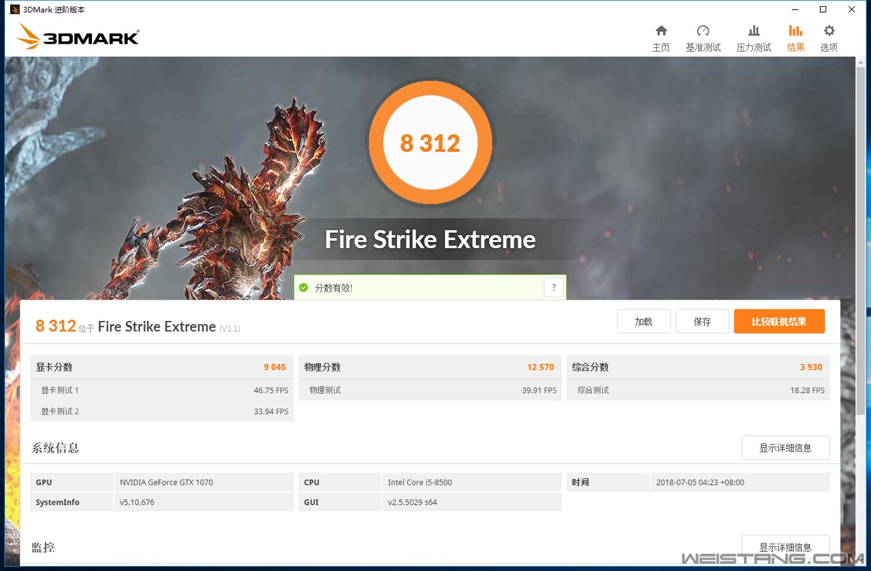Click SystemInfo version v5.10.676
Viewport: 871px width, 571px height.
tap(137, 502)
